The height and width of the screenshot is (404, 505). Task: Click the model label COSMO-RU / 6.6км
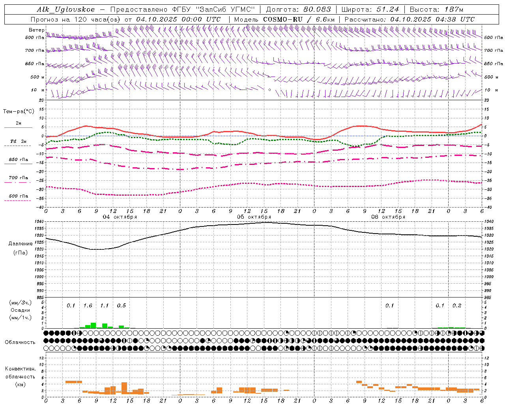299,19
